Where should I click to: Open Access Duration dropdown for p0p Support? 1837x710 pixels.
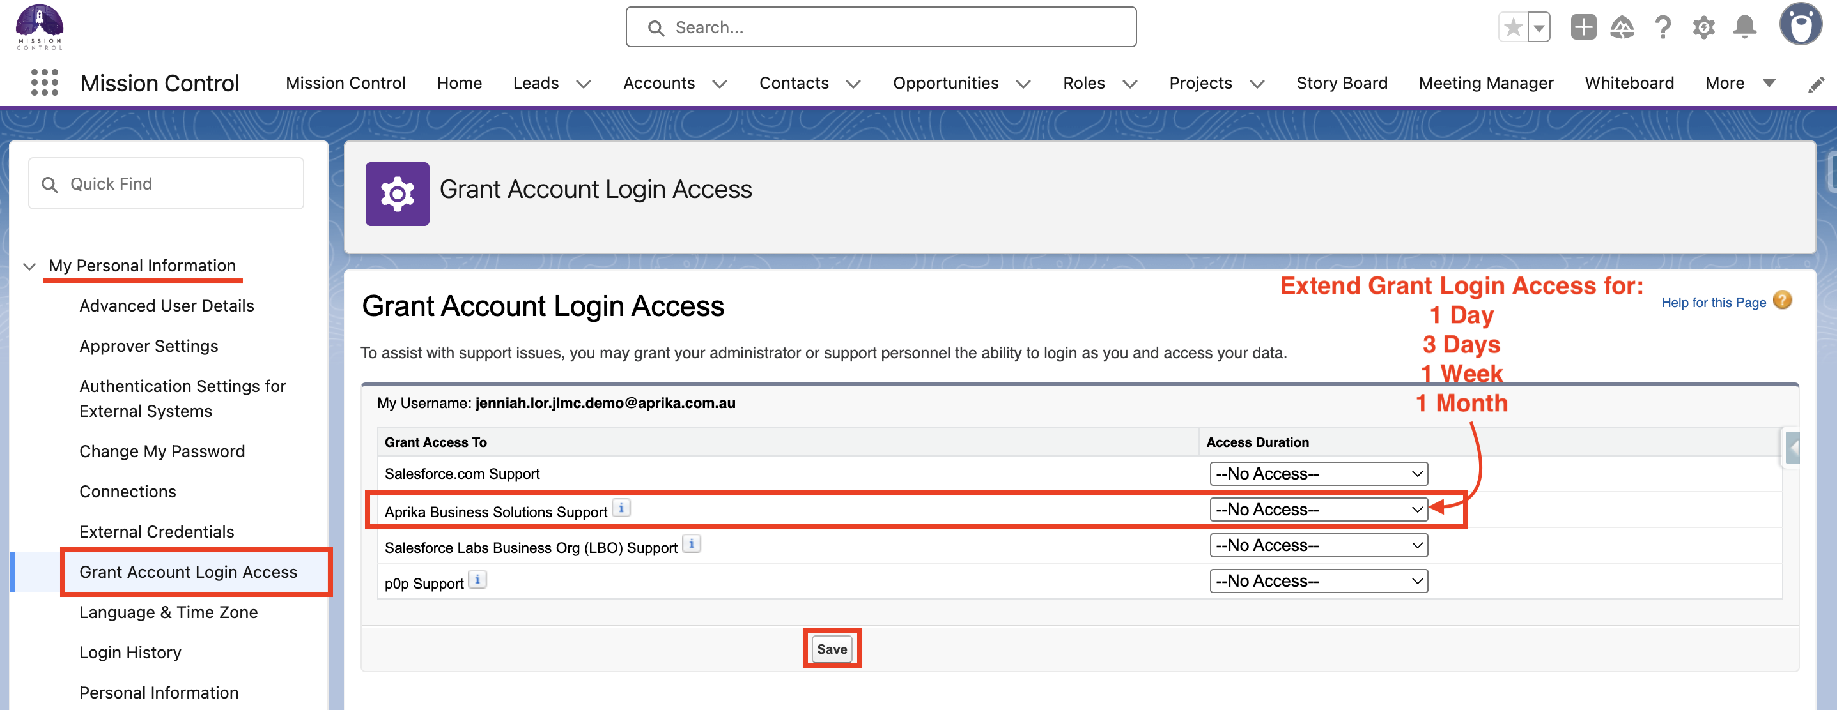coord(1318,581)
